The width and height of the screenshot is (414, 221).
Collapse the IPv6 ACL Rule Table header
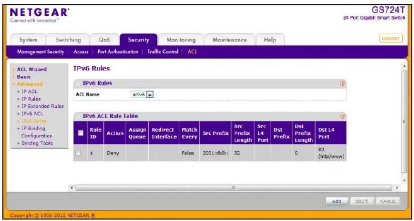pyautogui.click(x=78, y=116)
